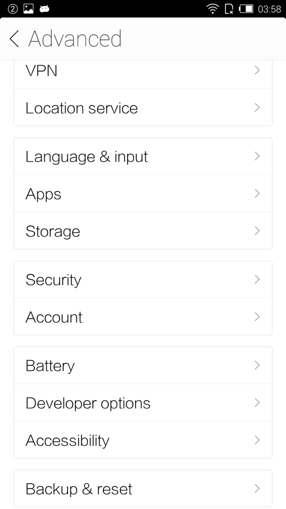Open Account settings
The image size is (286, 509).
(x=143, y=317)
